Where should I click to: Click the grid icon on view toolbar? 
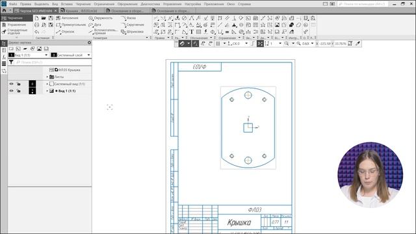pyautogui.click(x=218, y=44)
